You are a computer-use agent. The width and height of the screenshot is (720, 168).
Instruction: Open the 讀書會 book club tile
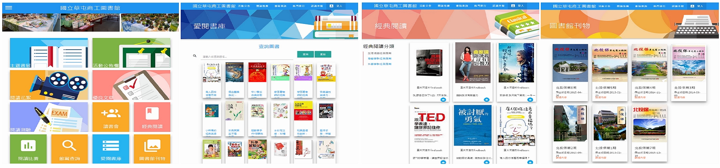(111, 117)
